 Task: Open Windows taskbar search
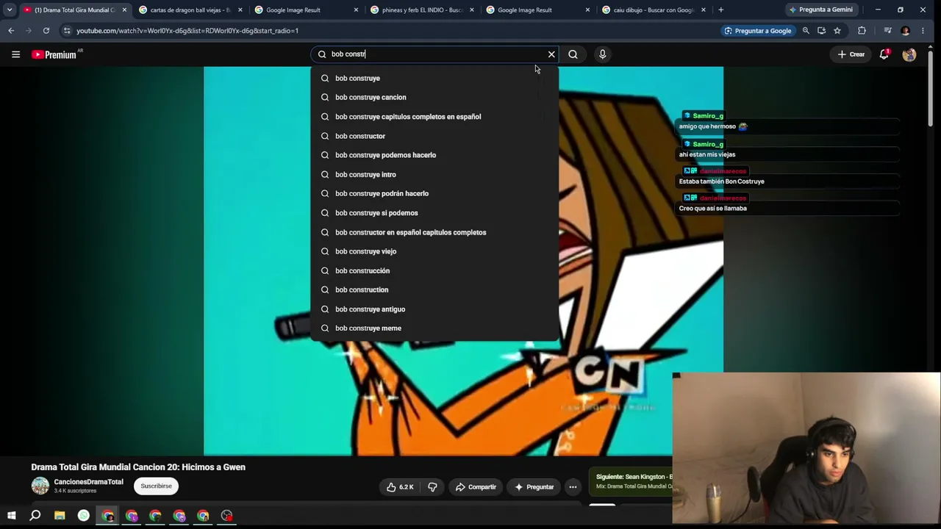coord(35,516)
